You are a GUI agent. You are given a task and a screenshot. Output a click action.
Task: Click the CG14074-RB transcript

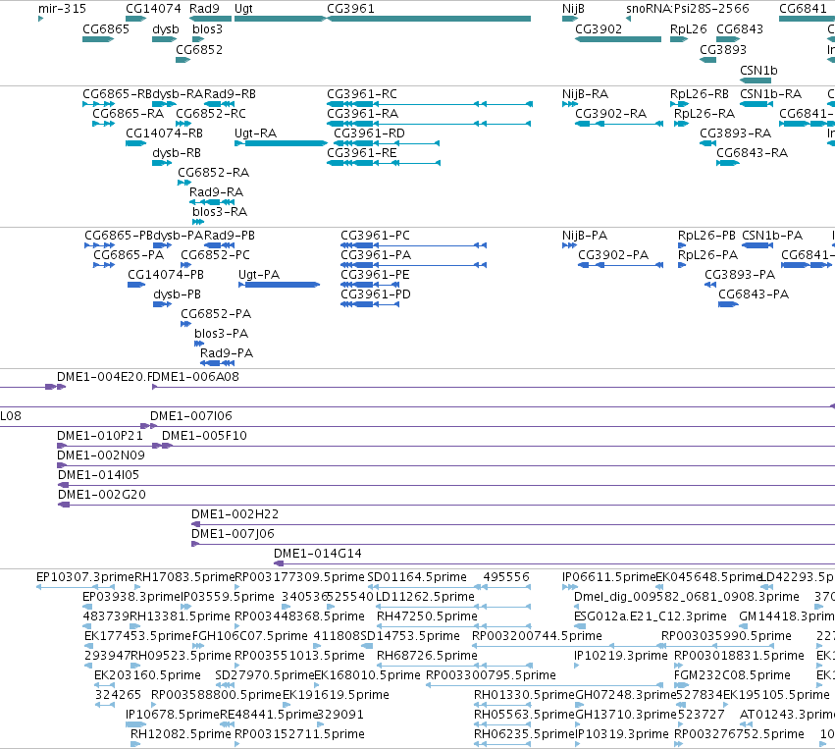pyautogui.click(x=135, y=142)
